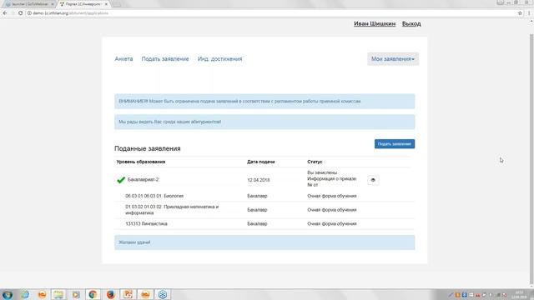This screenshot has width=534, height=300.
Task: Click the blue tray icon
Action: pos(464,295)
